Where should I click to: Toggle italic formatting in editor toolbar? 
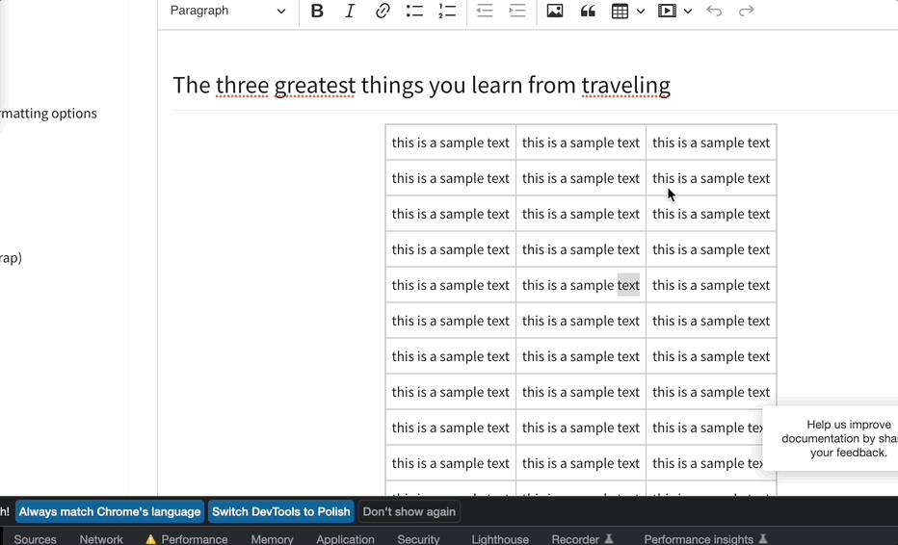click(x=350, y=11)
